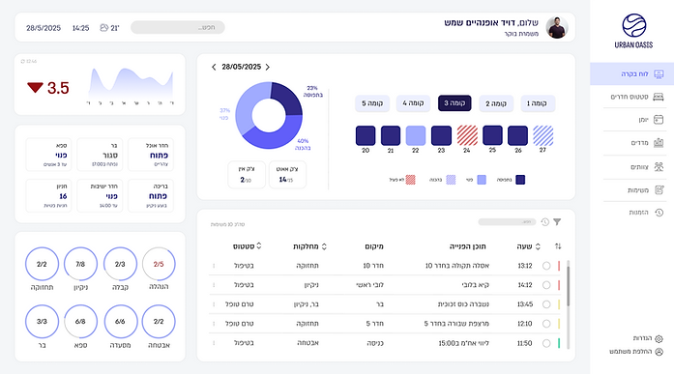The image size is (674, 374).
Task: Select the checkbox for the 14:12 task
Action: [x=546, y=285]
